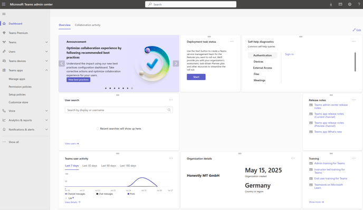Open the View users link
Screen dimensions: 363x210
[72, 144]
